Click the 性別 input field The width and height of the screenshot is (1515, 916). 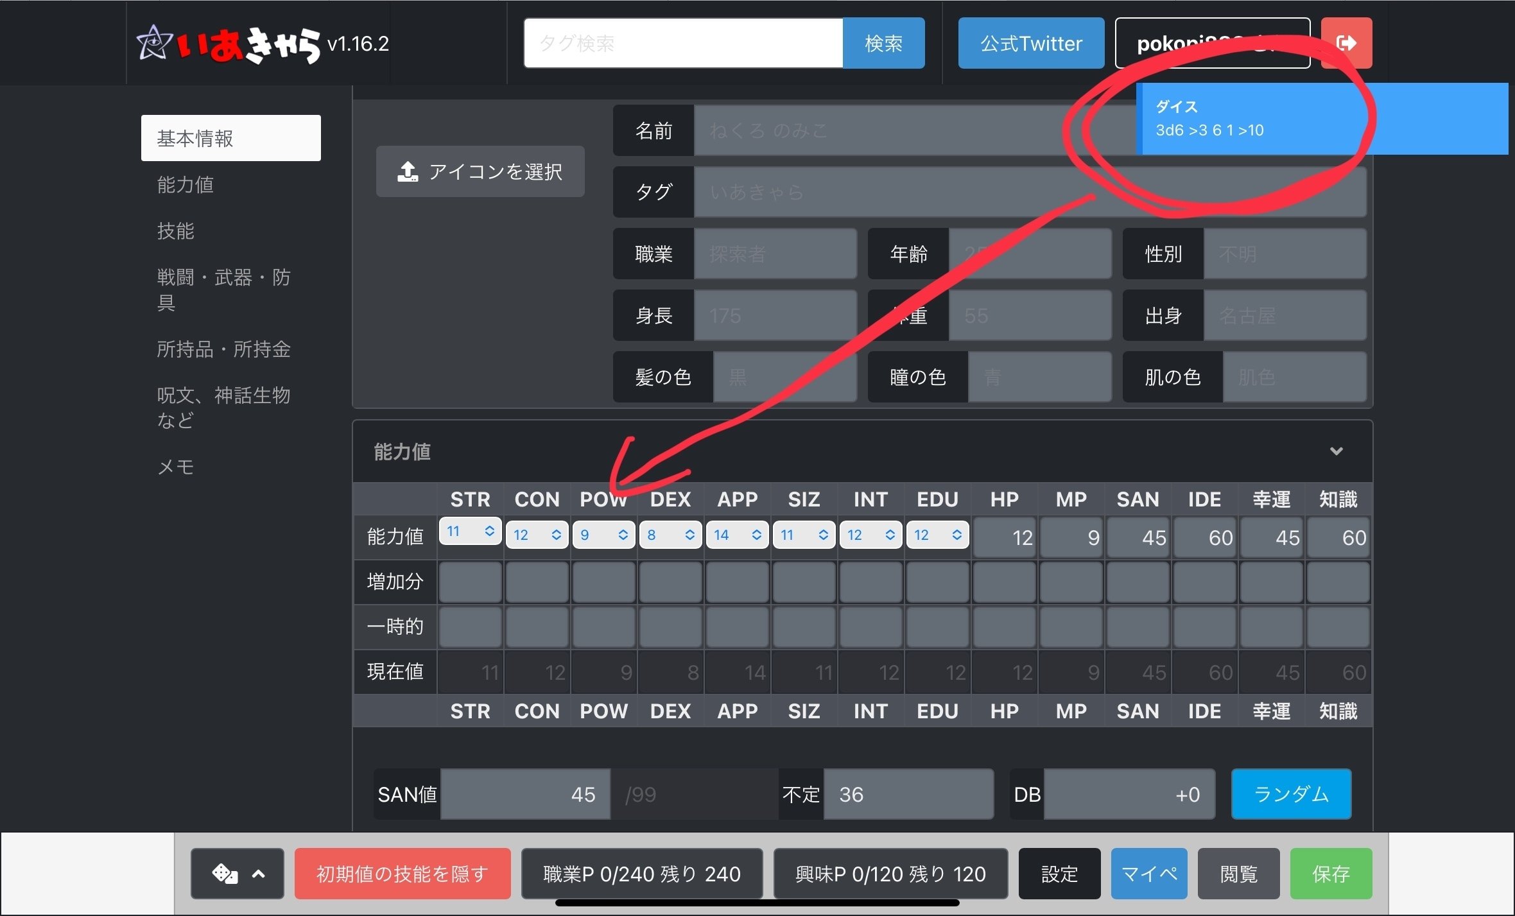(x=1285, y=254)
